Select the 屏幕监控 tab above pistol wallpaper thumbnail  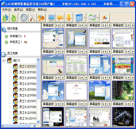pos(118,104)
